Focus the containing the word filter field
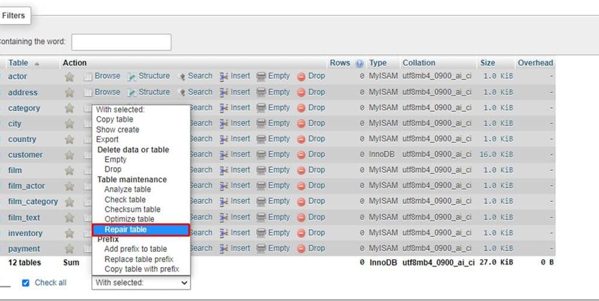 [121, 42]
